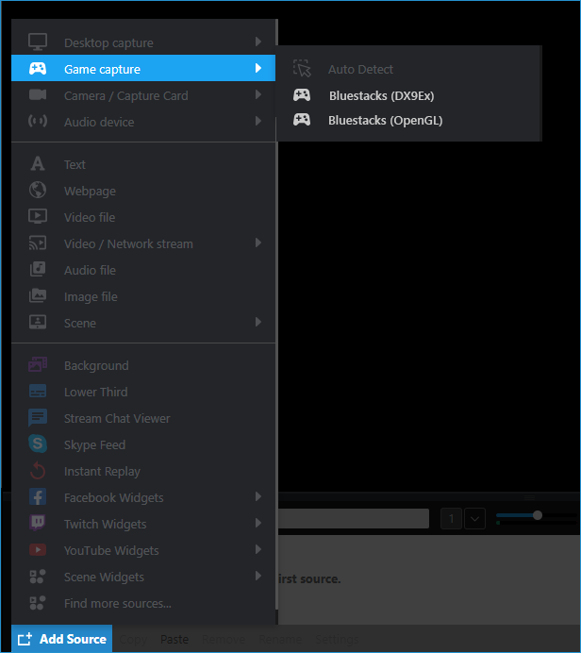Viewport: 581px width, 653px height.
Task: Click the Rename button in the bottom toolbar
Action: coord(280,639)
